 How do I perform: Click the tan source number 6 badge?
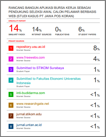(11, 105)
